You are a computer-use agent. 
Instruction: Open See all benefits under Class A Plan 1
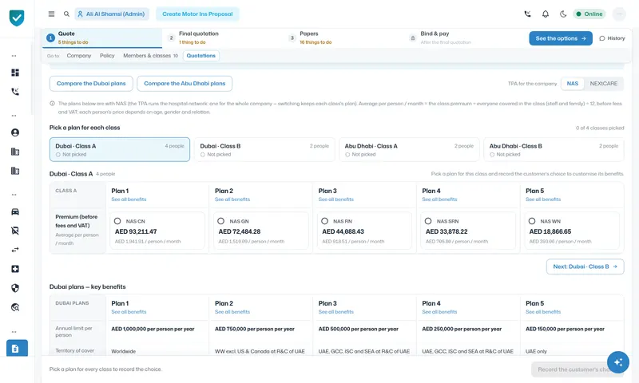click(x=129, y=199)
